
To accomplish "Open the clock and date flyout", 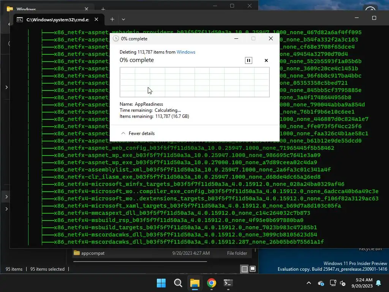I will pos(362,283).
